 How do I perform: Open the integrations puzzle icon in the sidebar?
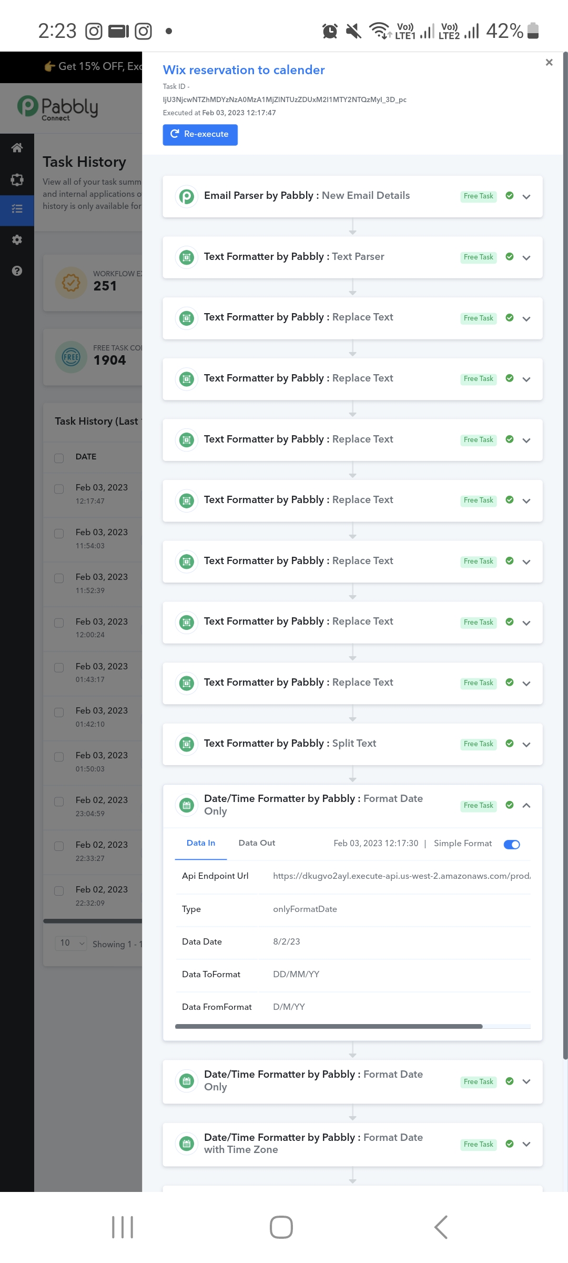pyautogui.click(x=17, y=179)
